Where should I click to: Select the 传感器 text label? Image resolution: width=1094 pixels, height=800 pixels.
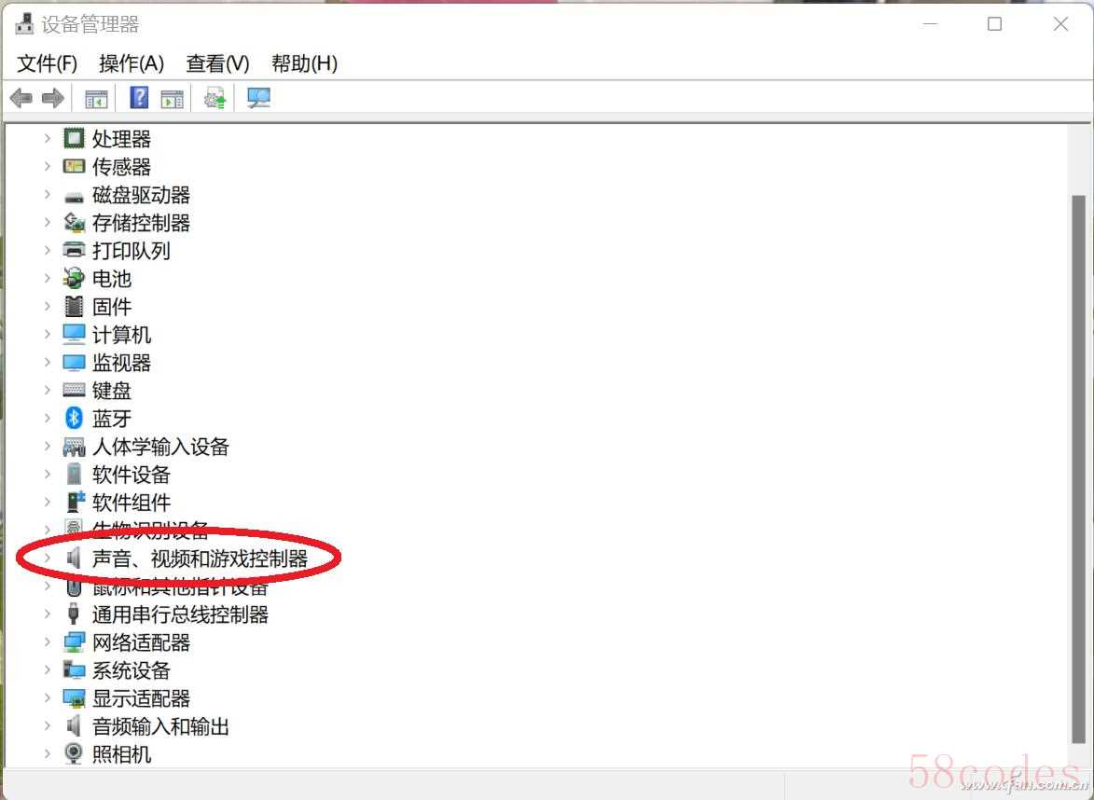tap(121, 167)
